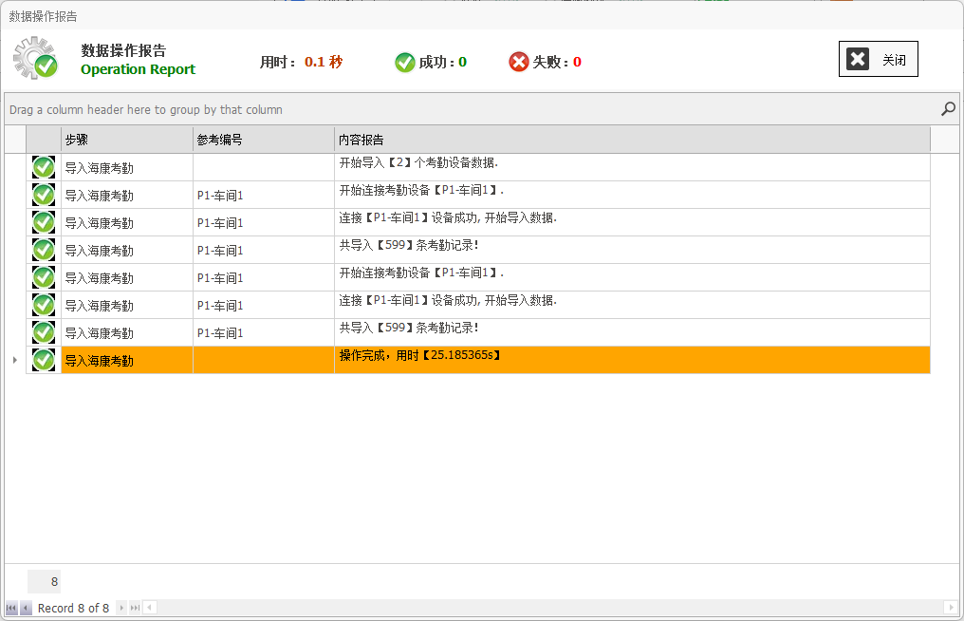The height and width of the screenshot is (621, 964).
Task: Click the status check icon on first row
Action: click(43, 166)
